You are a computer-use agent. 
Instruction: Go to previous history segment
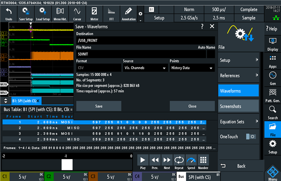coord(155,160)
